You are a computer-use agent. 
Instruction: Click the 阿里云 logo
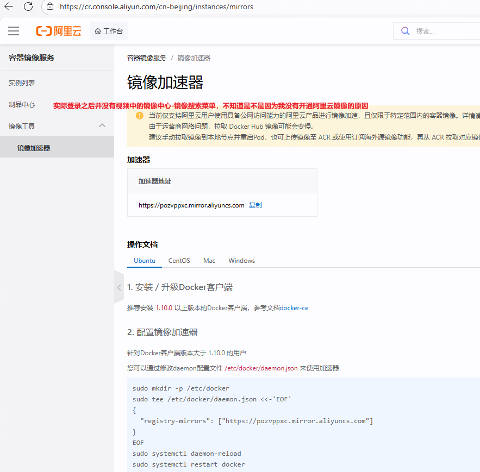point(59,31)
